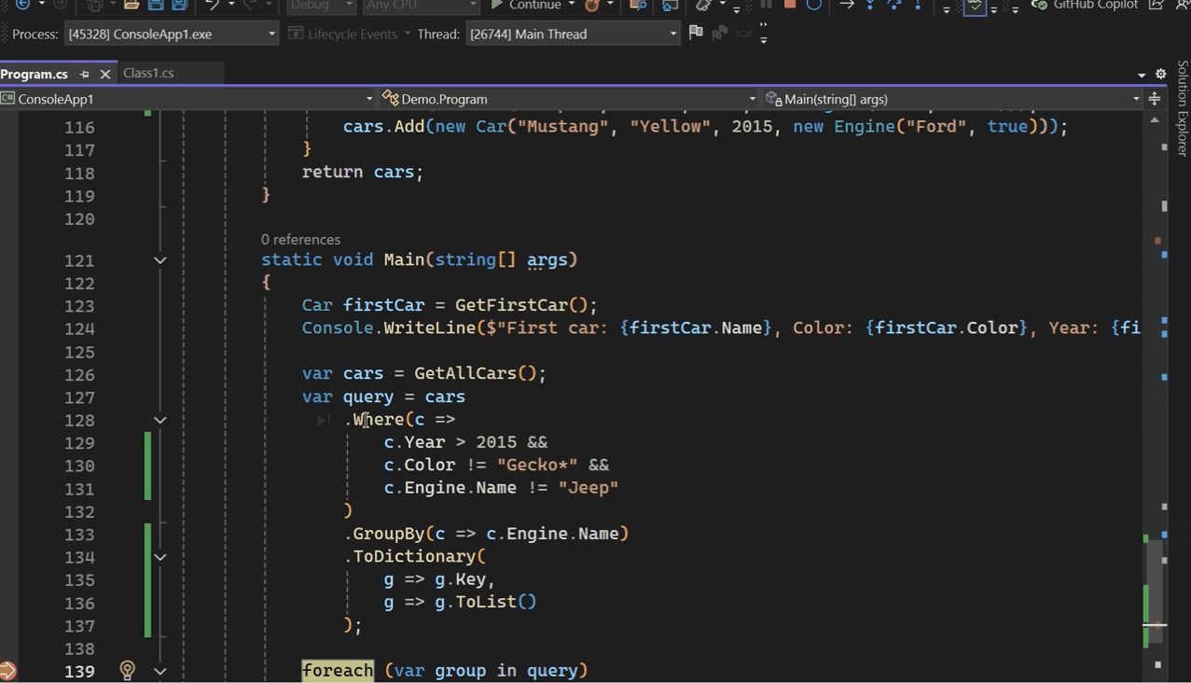Show the next statement arrow

coord(847,5)
